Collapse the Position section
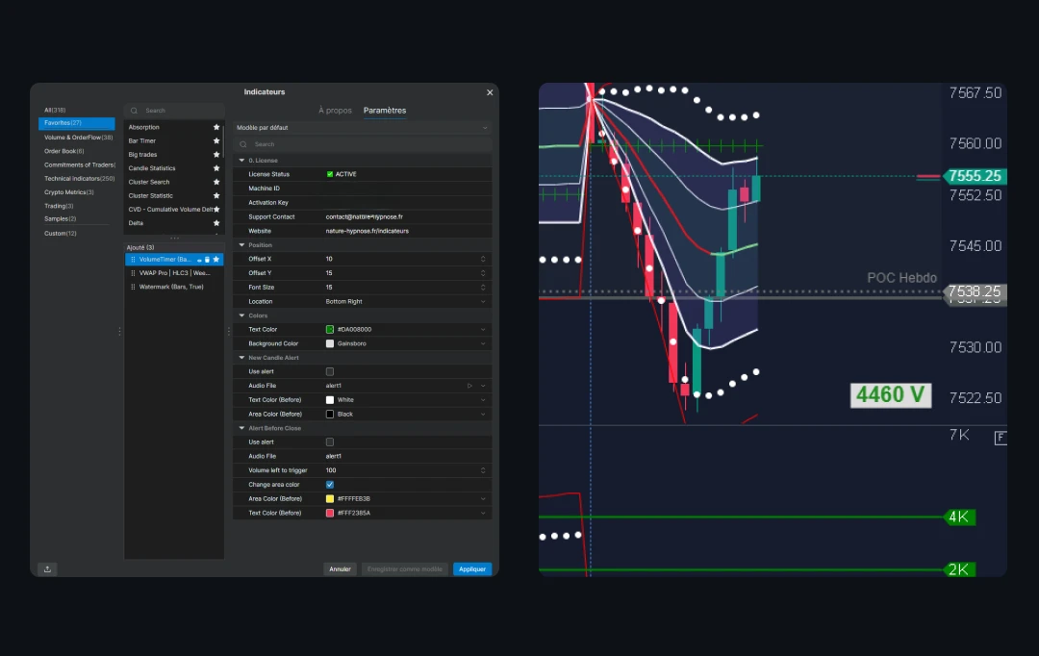The height and width of the screenshot is (656, 1039). point(241,245)
